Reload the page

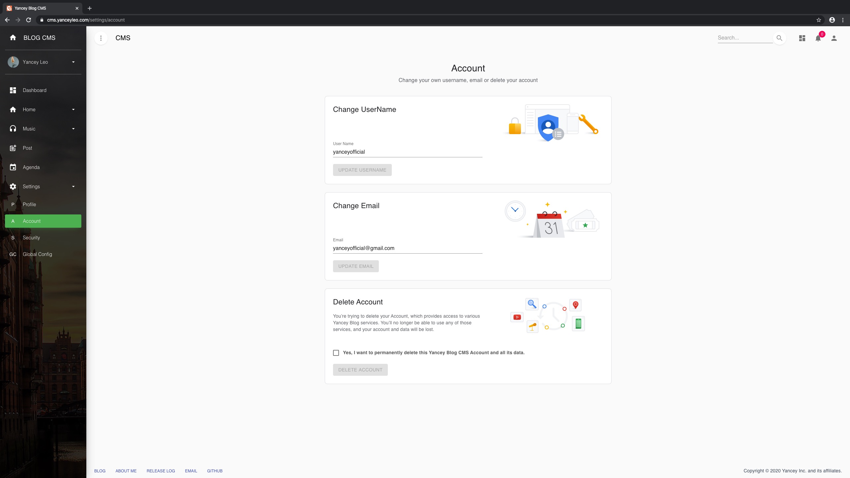click(29, 20)
